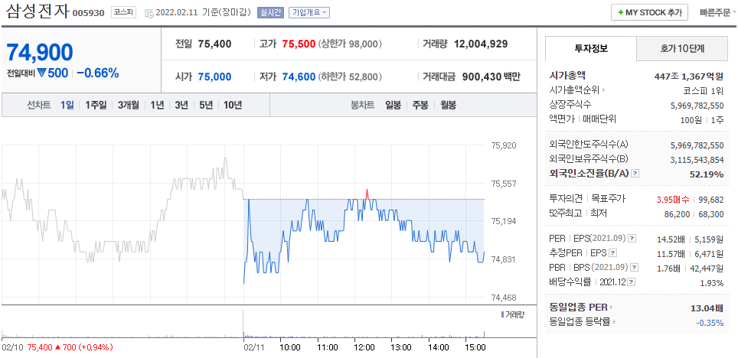Click the 외국인보유주식수 value 3,115,543,854
The width and height of the screenshot is (738, 358).
(697, 159)
